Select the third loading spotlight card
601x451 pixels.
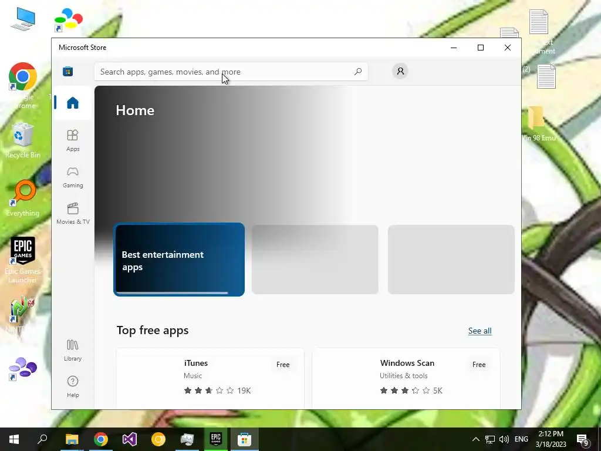pyautogui.click(x=451, y=260)
